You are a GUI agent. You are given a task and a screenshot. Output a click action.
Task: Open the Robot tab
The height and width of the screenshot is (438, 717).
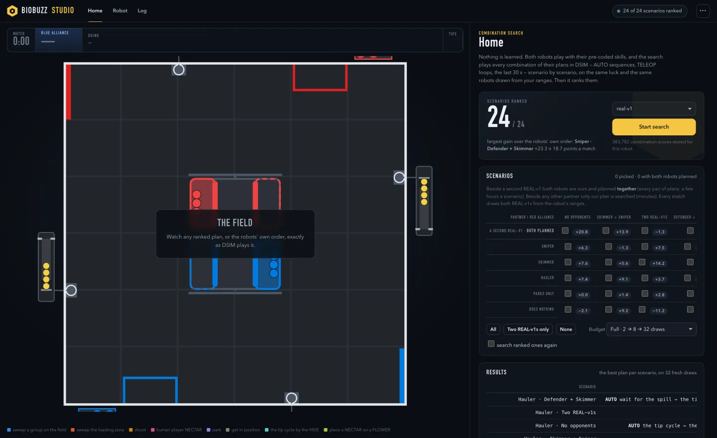(120, 10)
